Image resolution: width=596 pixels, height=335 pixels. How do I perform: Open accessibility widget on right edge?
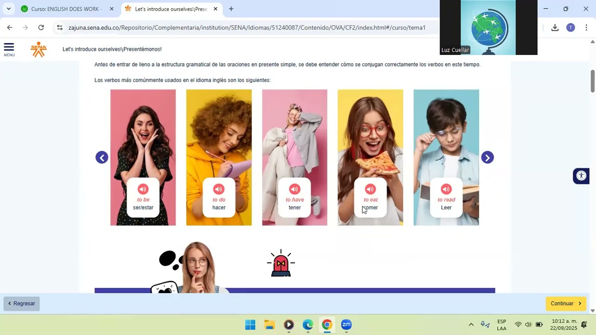coord(581,176)
